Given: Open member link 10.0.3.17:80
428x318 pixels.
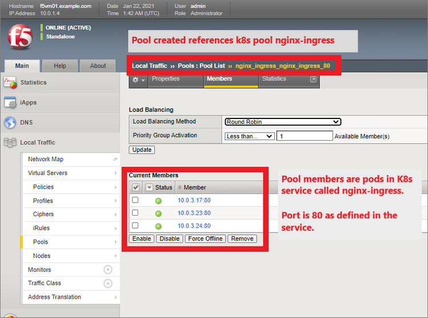Looking at the screenshot, I should coord(194,200).
